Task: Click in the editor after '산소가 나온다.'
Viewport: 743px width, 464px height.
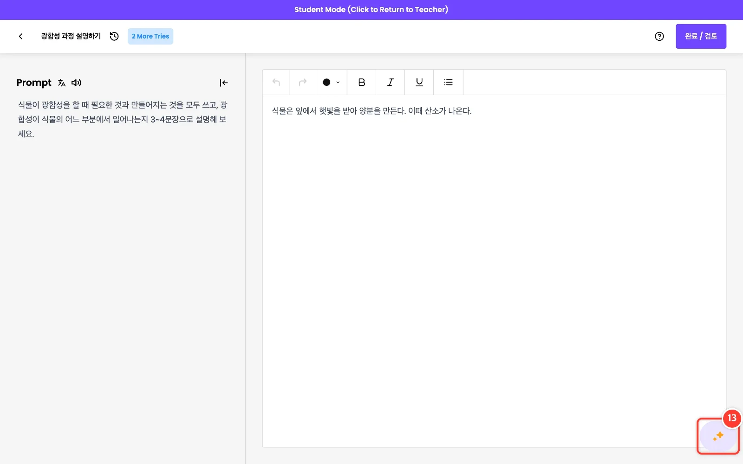Action: [473, 111]
